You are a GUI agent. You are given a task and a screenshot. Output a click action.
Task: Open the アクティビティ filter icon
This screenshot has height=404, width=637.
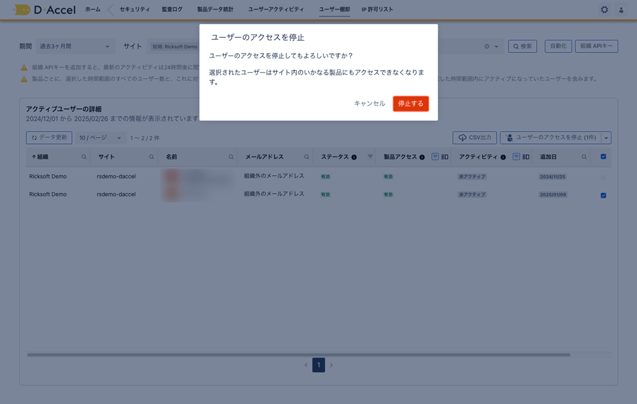[x=516, y=157]
